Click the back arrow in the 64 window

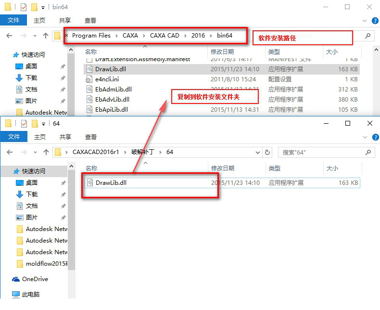(10, 152)
